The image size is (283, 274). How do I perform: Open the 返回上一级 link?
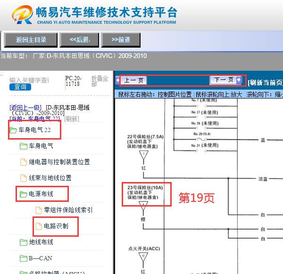click(25, 108)
